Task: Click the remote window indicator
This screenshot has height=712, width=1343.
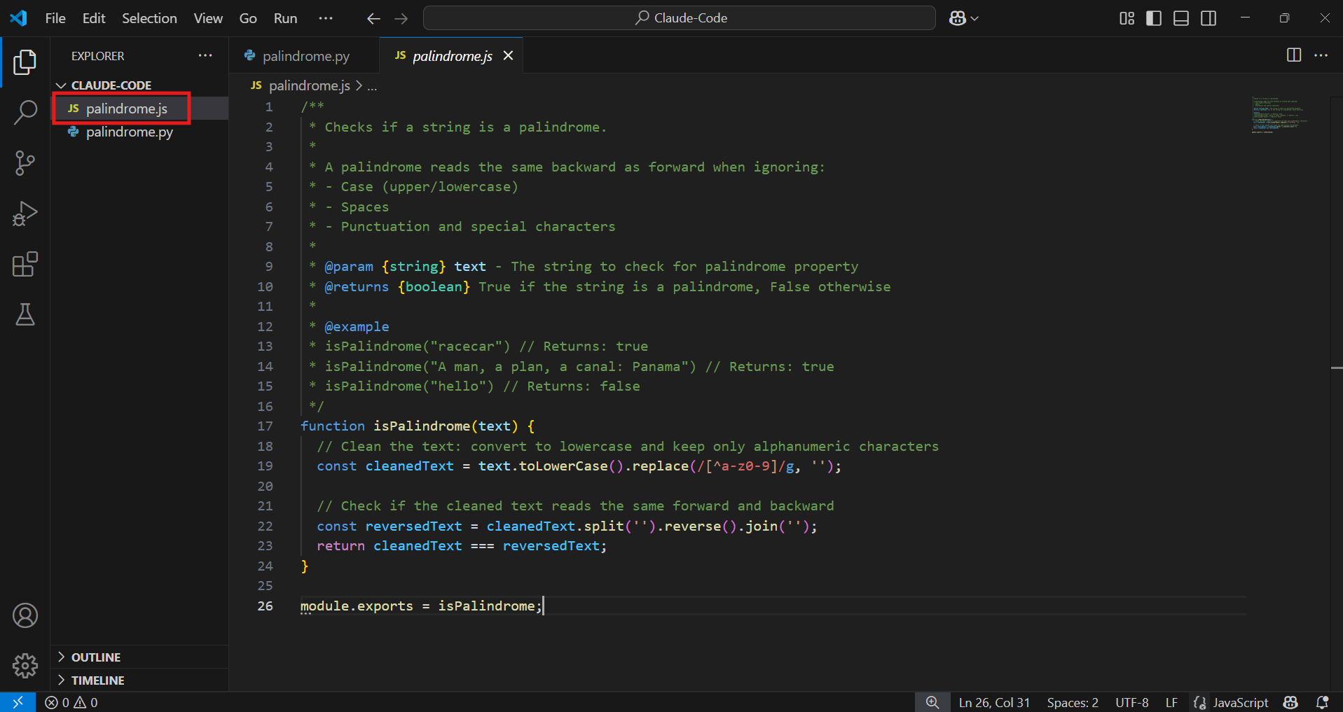Action: [18, 702]
